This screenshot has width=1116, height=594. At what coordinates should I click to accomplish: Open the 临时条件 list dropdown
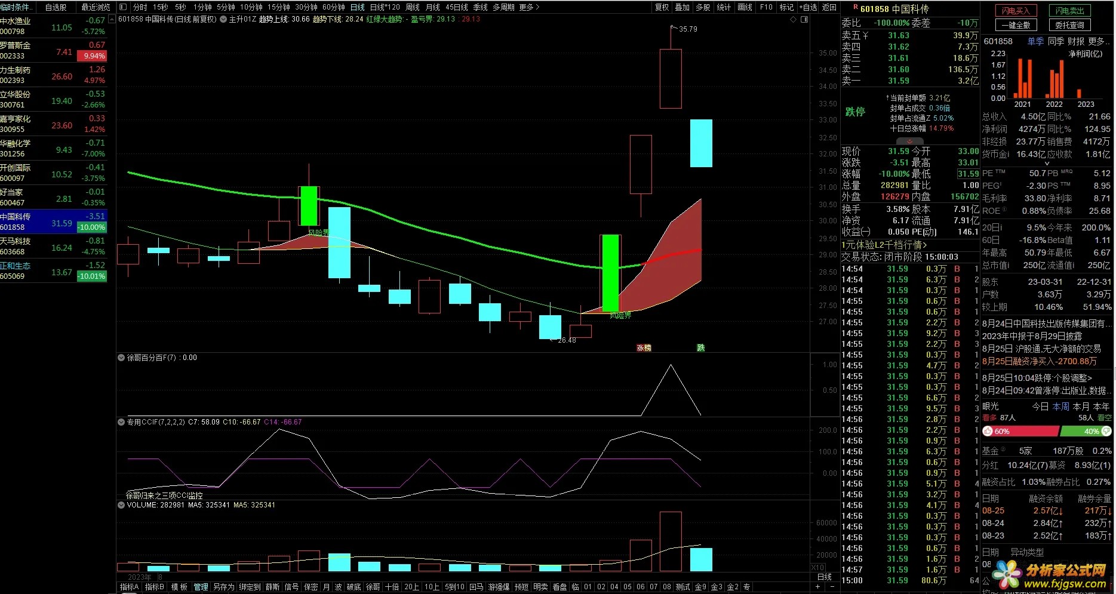(x=18, y=7)
